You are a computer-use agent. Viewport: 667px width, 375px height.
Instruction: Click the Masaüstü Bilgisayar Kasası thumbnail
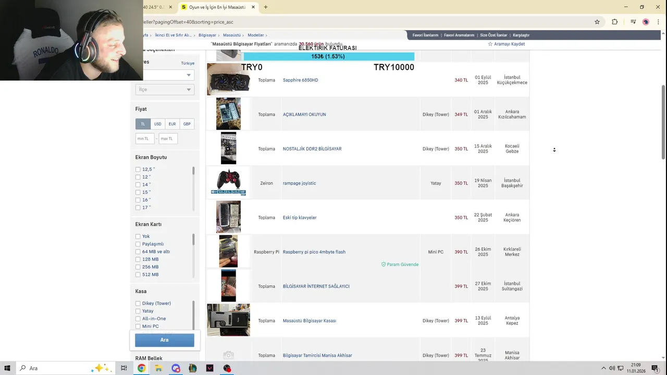pyautogui.click(x=228, y=320)
